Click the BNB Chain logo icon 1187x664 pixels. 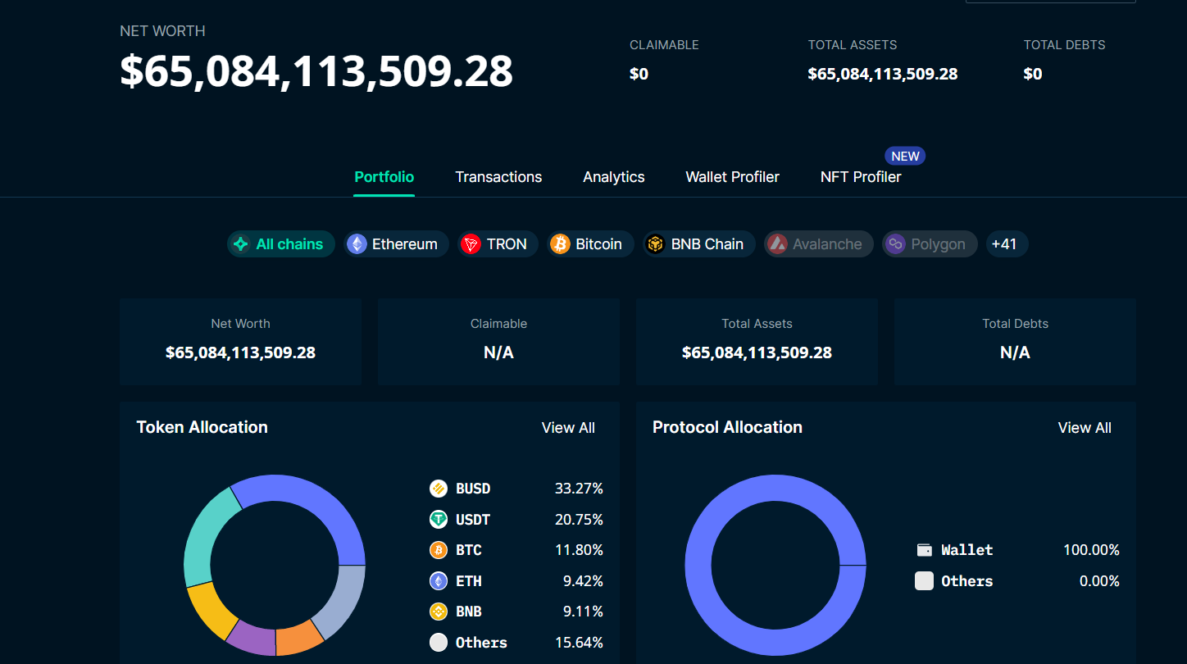(x=655, y=244)
